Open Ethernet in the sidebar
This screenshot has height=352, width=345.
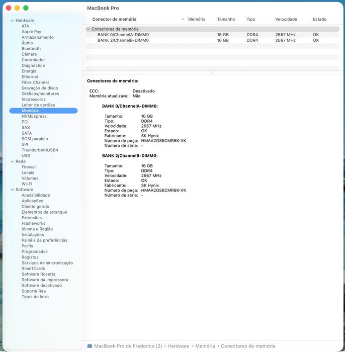[30, 77]
